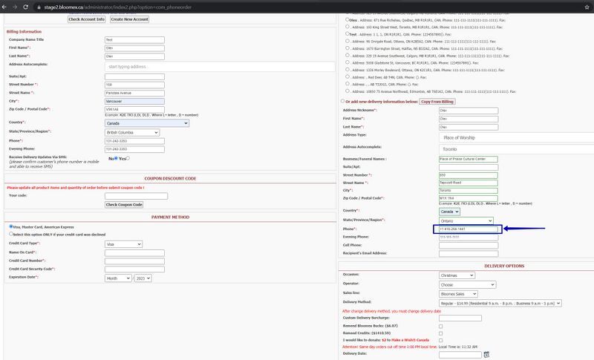Click the billing Phone field
Viewport: 594px width, 360px height.
point(134,141)
